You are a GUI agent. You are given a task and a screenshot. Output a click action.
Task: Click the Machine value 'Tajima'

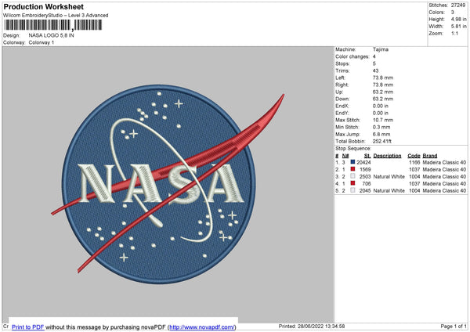381,49
